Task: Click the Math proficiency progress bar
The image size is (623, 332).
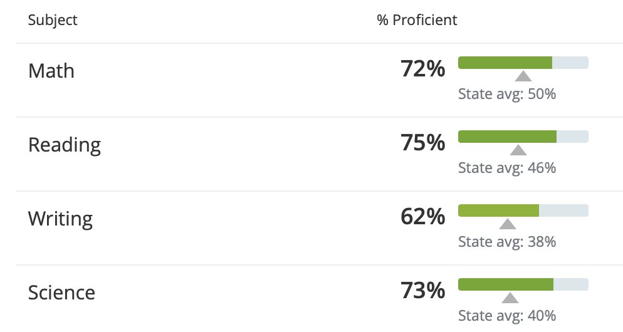Action: (x=523, y=63)
